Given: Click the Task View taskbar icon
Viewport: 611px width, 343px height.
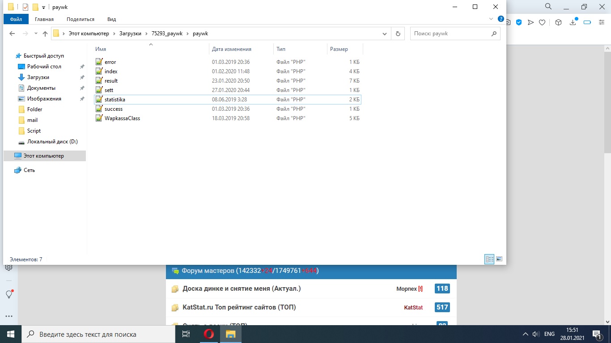Looking at the screenshot, I should (186, 334).
